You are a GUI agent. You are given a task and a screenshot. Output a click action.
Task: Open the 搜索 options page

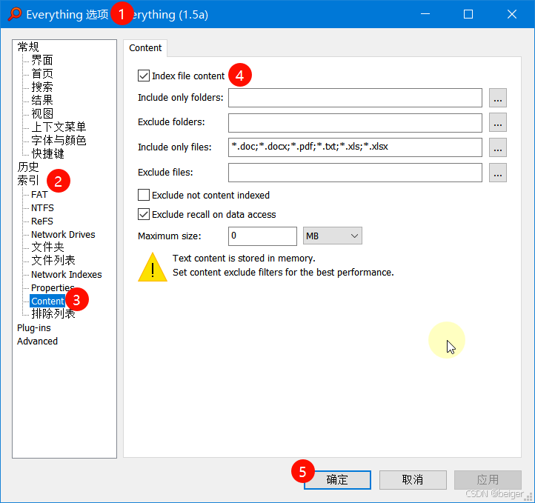tap(42, 87)
